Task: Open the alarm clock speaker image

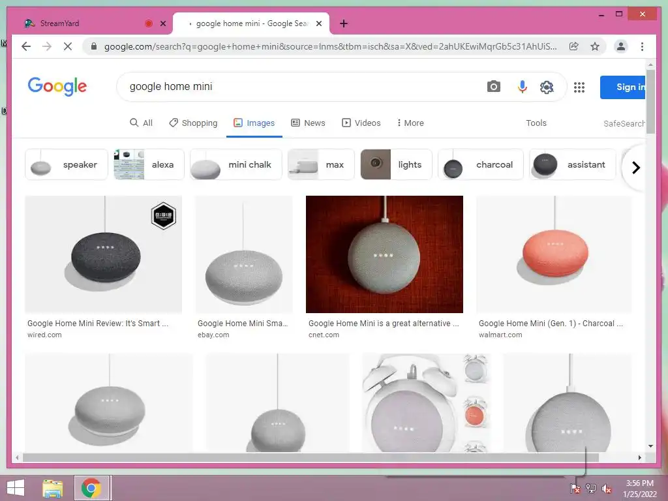Action: 426,402
